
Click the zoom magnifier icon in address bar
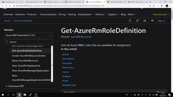(x=150, y=6)
